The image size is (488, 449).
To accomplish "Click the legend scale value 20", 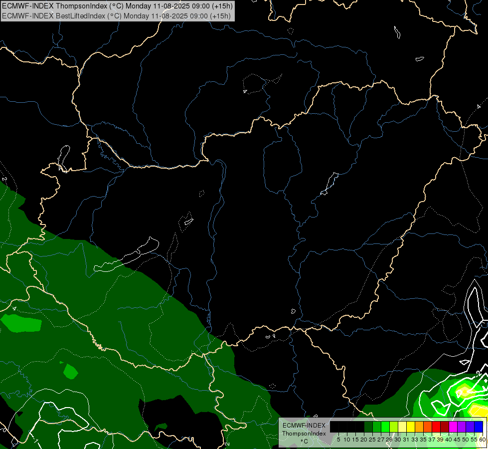I will (x=364, y=440).
